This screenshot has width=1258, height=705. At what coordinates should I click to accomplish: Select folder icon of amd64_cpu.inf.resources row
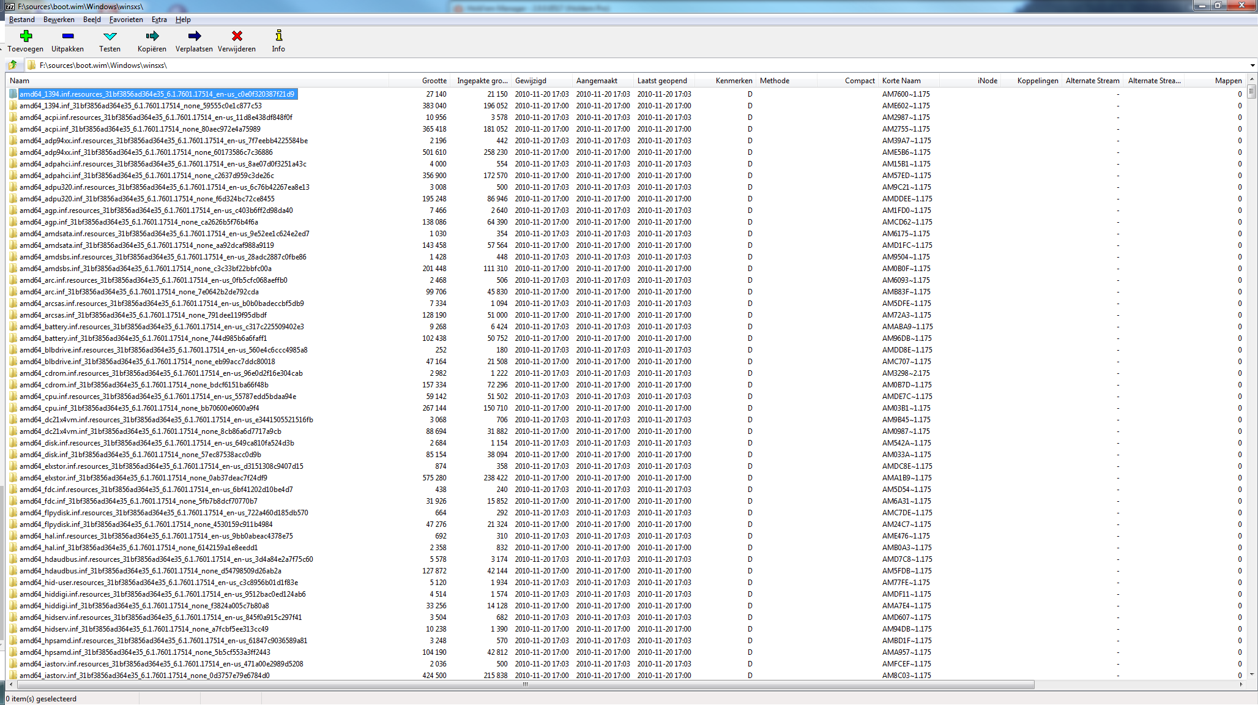click(13, 397)
